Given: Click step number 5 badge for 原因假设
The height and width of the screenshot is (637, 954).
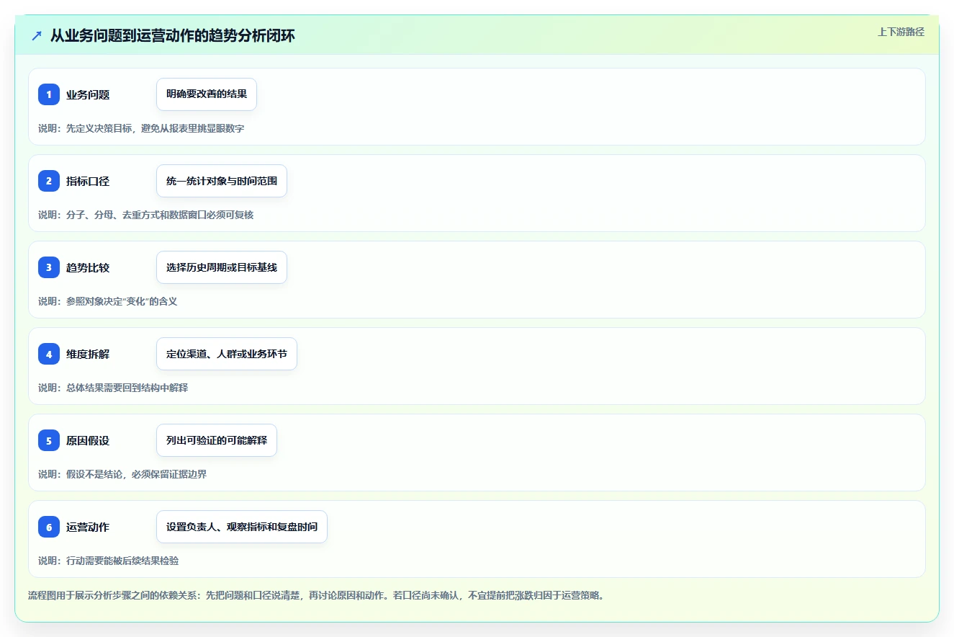Looking at the screenshot, I should [x=49, y=440].
